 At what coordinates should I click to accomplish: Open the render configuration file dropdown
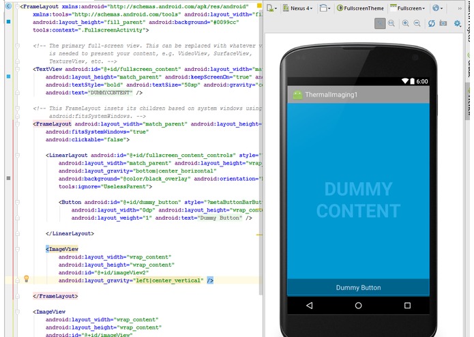point(271,8)
